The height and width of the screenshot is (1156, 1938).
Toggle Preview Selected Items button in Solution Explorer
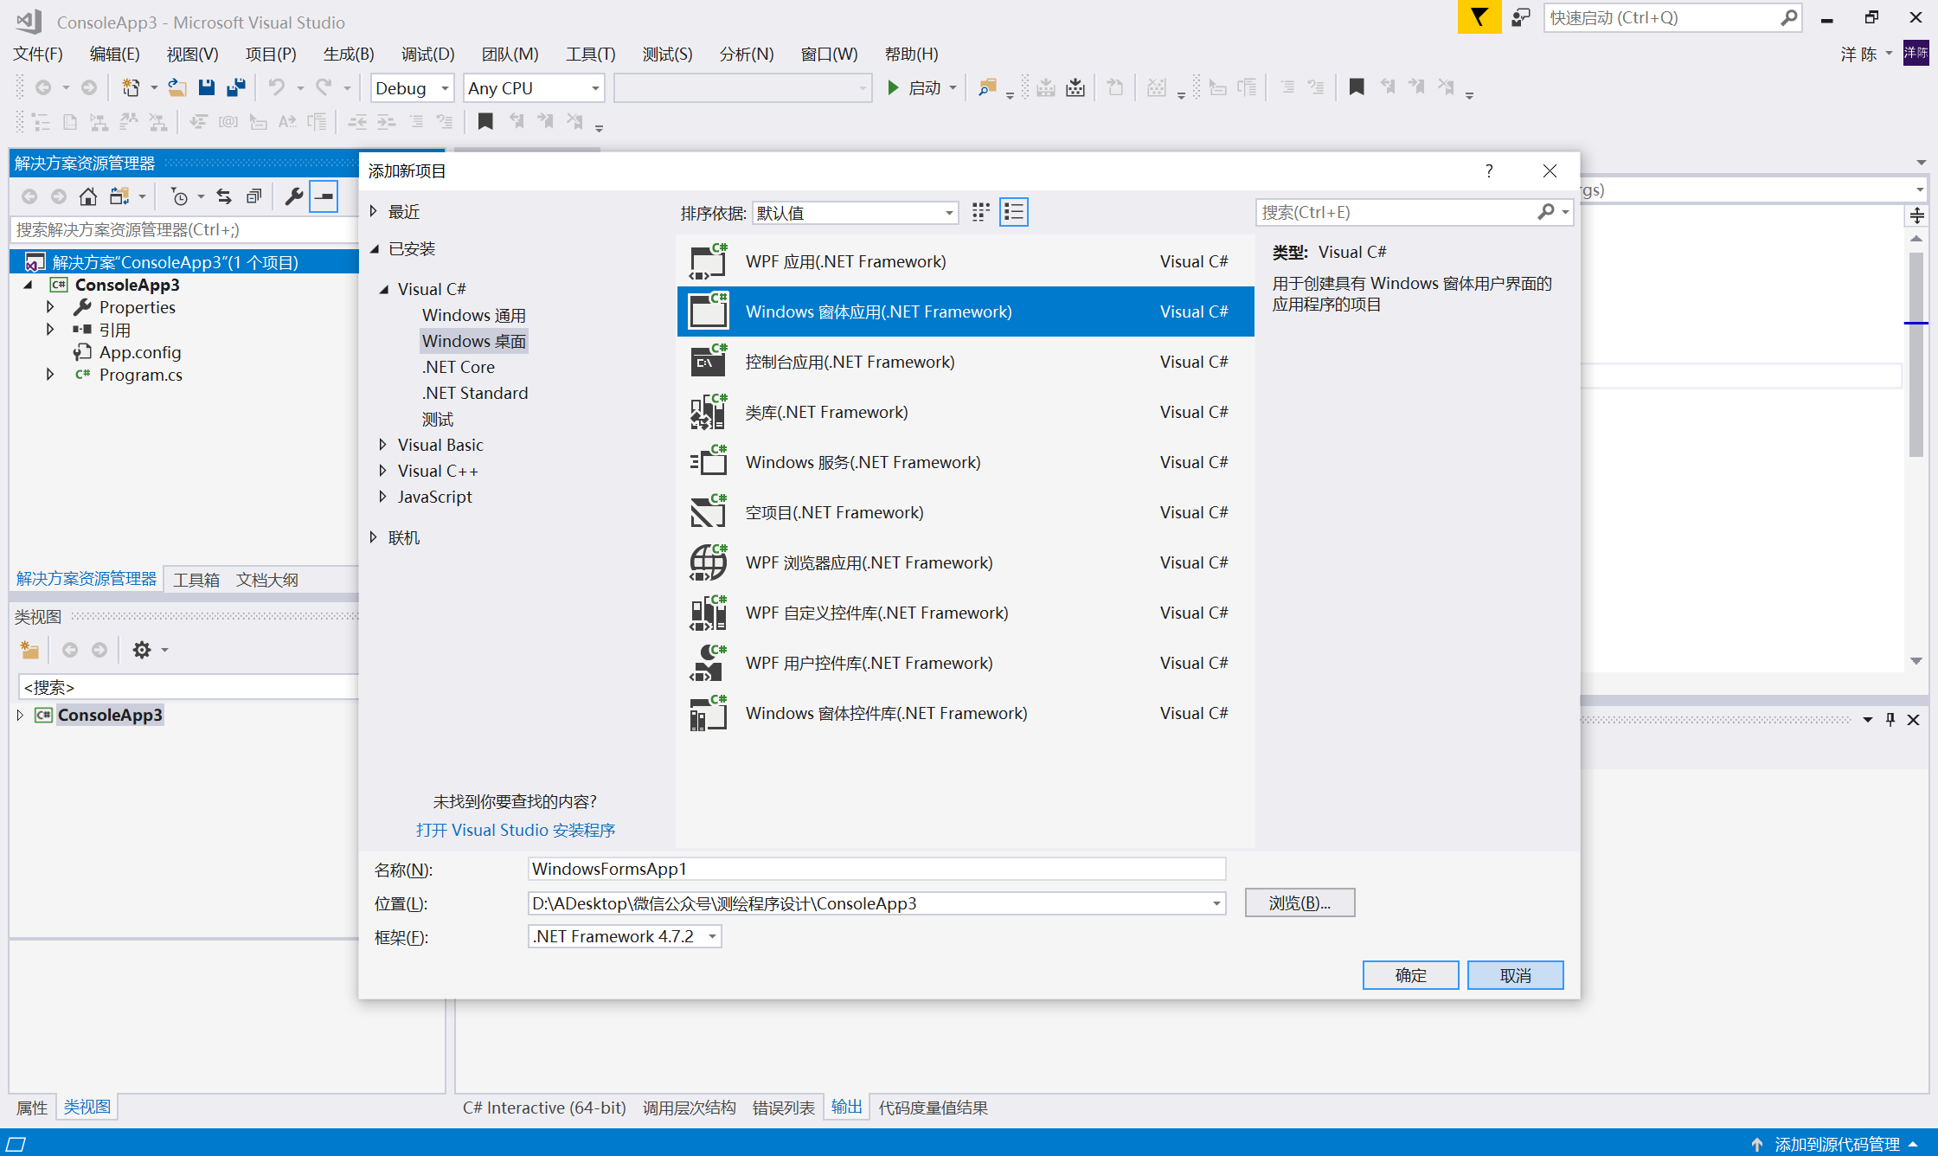click(324, 196)
